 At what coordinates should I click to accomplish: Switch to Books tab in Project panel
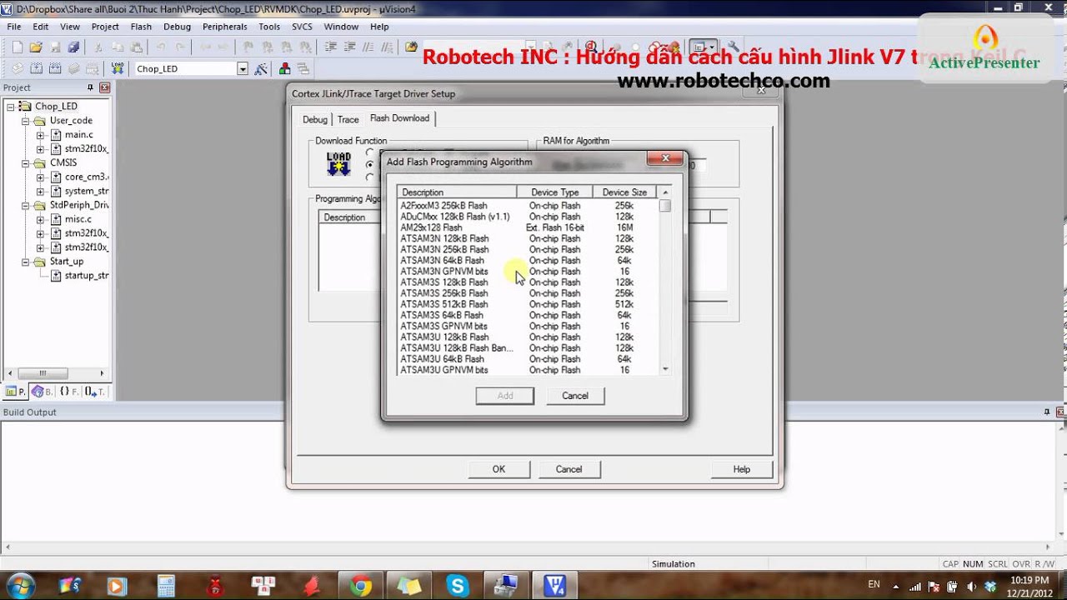(x=41, y=392)
